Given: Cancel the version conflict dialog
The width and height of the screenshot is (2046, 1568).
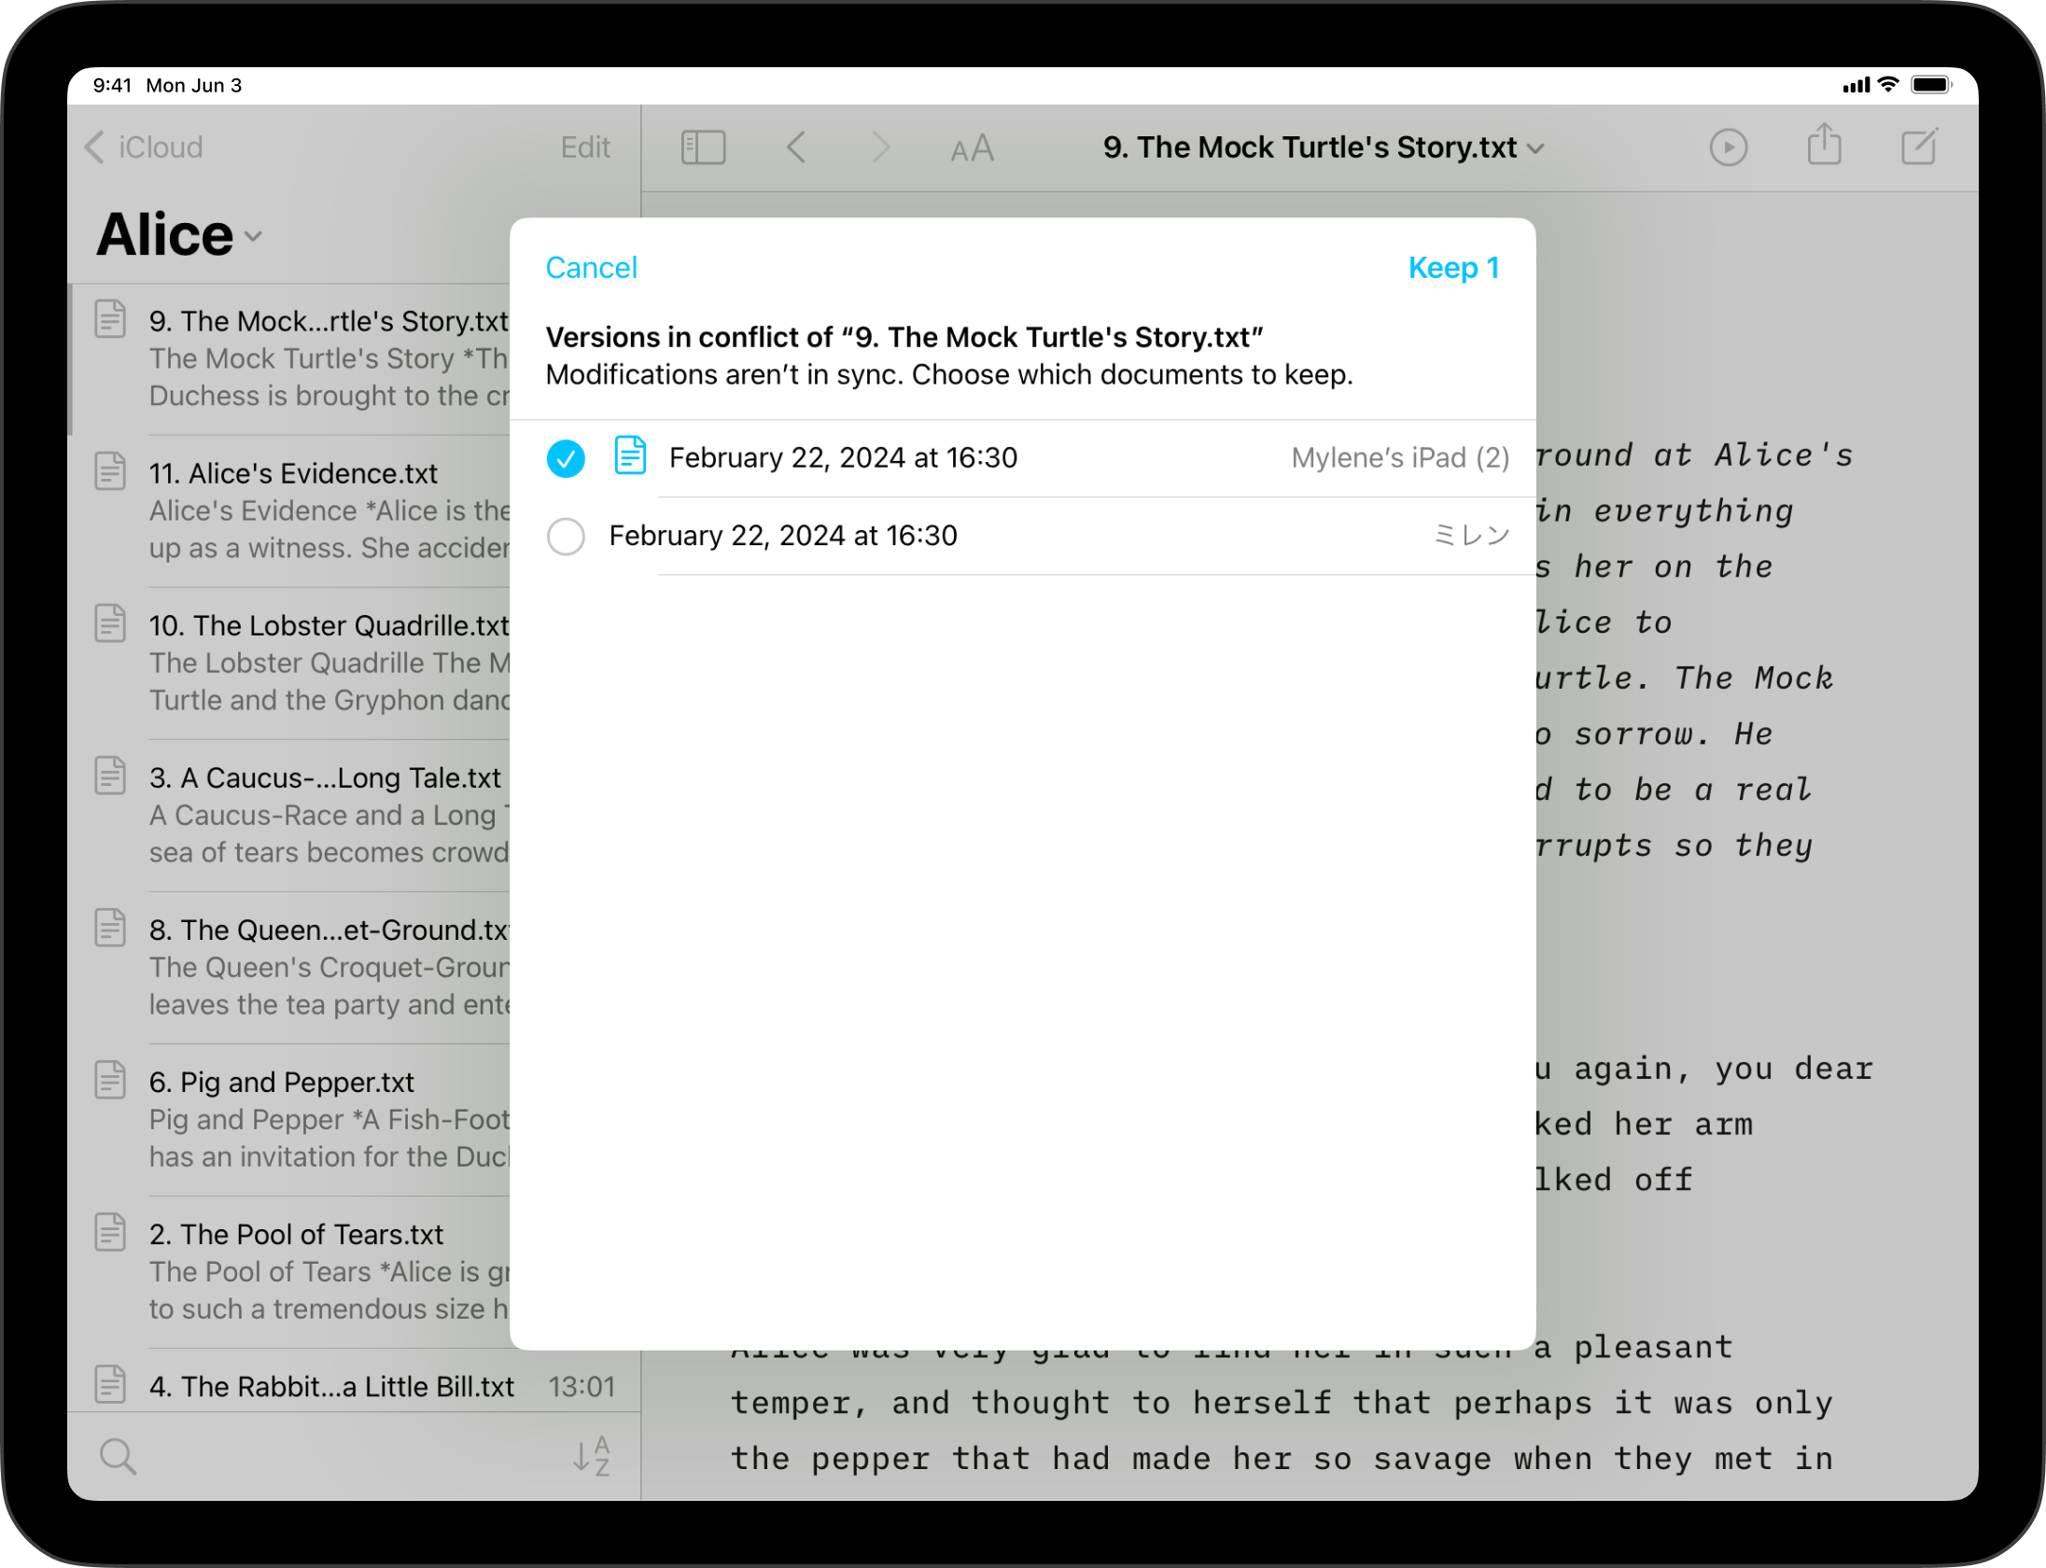Looking at the screenshot, I should coord(591,268).
